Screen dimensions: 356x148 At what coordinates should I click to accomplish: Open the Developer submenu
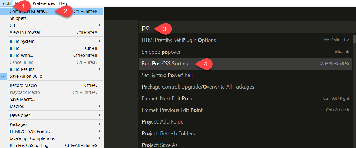point(99,115)
